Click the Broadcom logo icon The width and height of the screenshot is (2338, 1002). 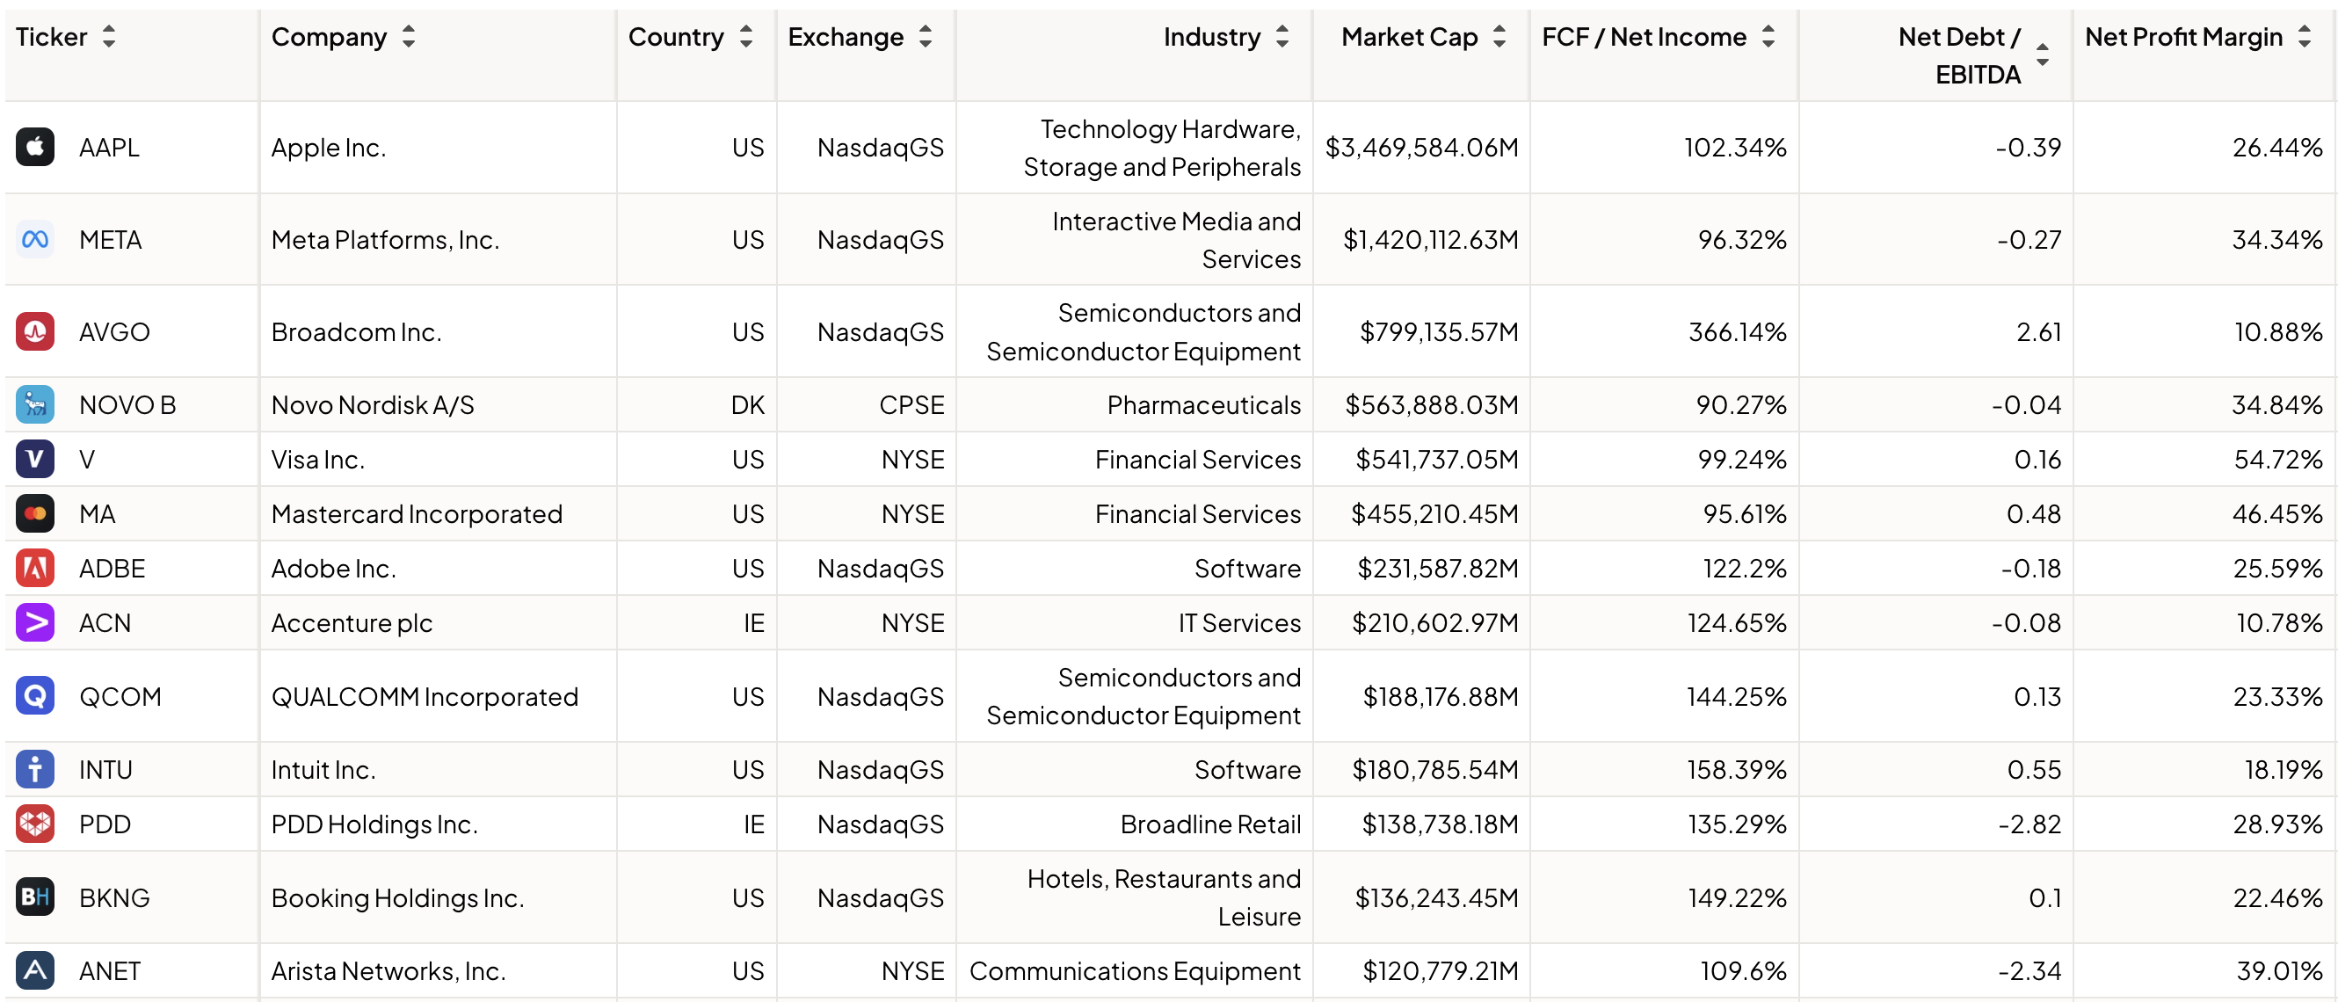click(34, 331)
